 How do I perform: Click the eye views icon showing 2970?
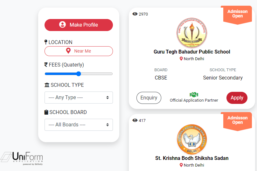coord(135,14)
